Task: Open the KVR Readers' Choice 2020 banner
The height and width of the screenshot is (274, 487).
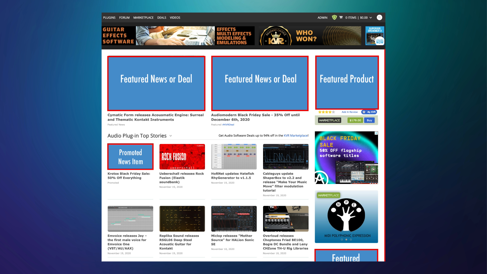Action: (310, 36)
